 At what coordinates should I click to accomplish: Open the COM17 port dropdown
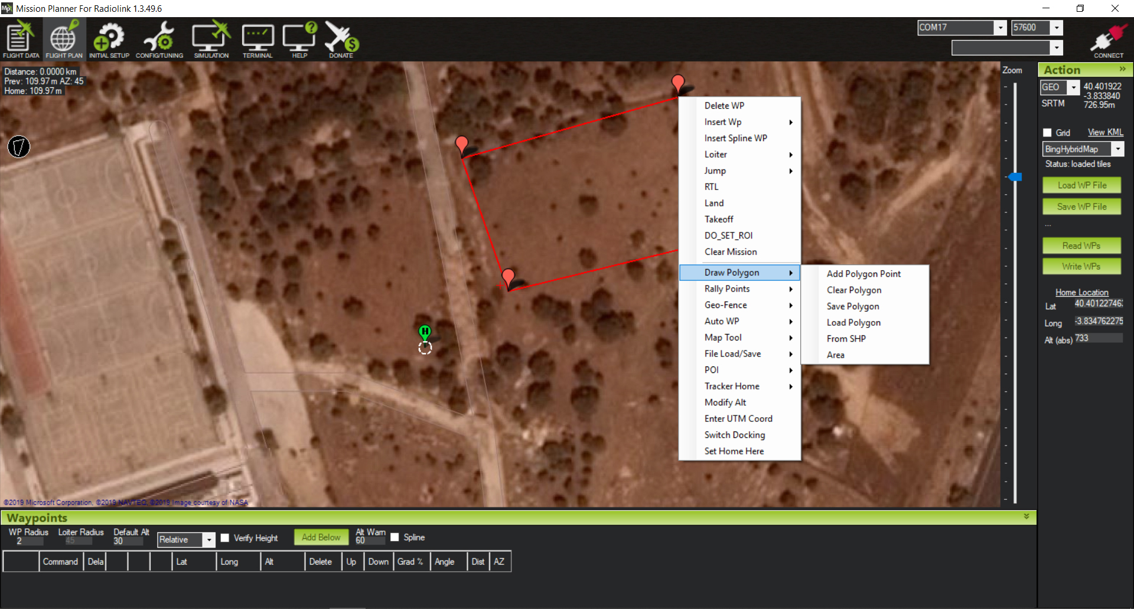click(x=1000, y=28)
